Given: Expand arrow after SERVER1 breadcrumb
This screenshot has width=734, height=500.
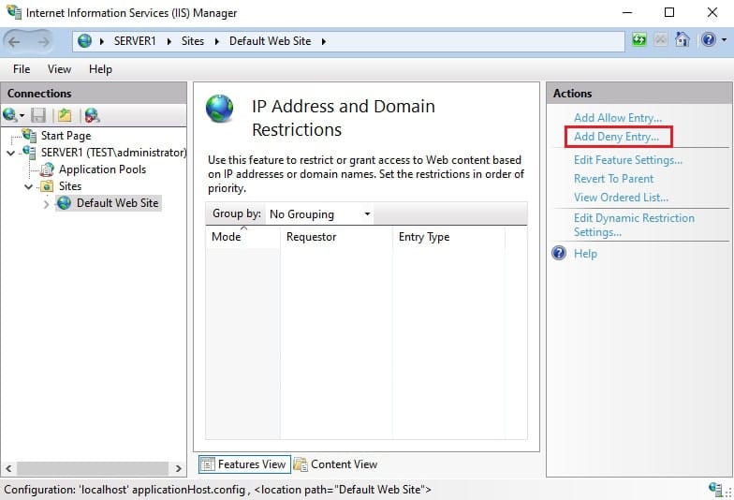Looking at the screenshot, I should click(x=169, y=41).
